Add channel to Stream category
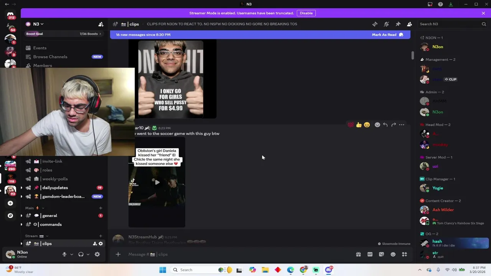Screen dimensions: 491x276 point(101,236)
